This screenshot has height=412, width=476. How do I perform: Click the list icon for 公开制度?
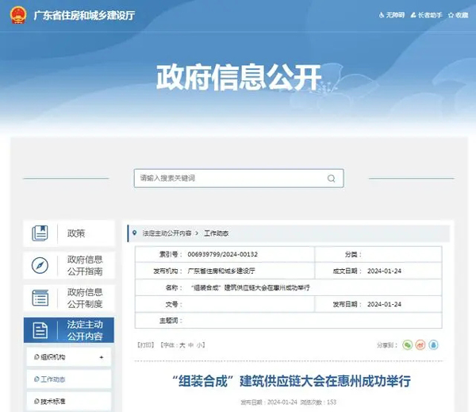[x=40, y=298]
